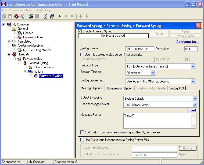Check Add Syslog Source when forwarding
204x165 pixels.
point(82,132)
